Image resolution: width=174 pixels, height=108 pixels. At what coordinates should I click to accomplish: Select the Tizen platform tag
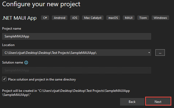click(x=143, y=18)
